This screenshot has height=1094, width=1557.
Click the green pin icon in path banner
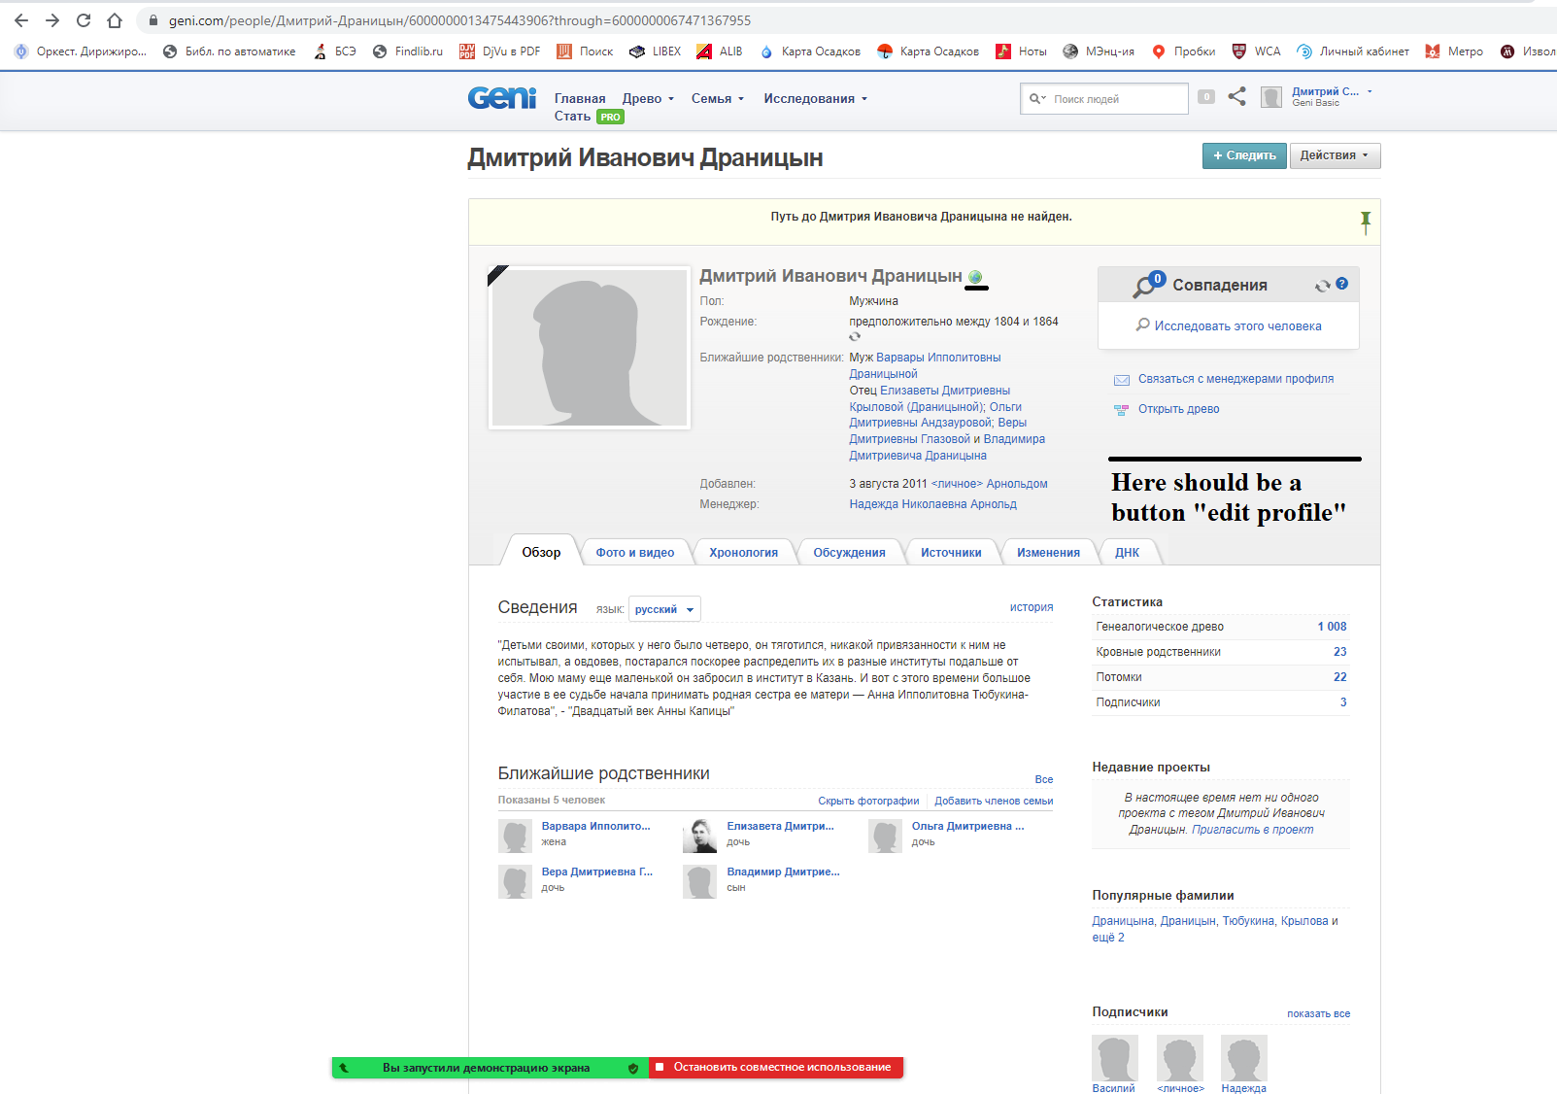click(1365, 222)
